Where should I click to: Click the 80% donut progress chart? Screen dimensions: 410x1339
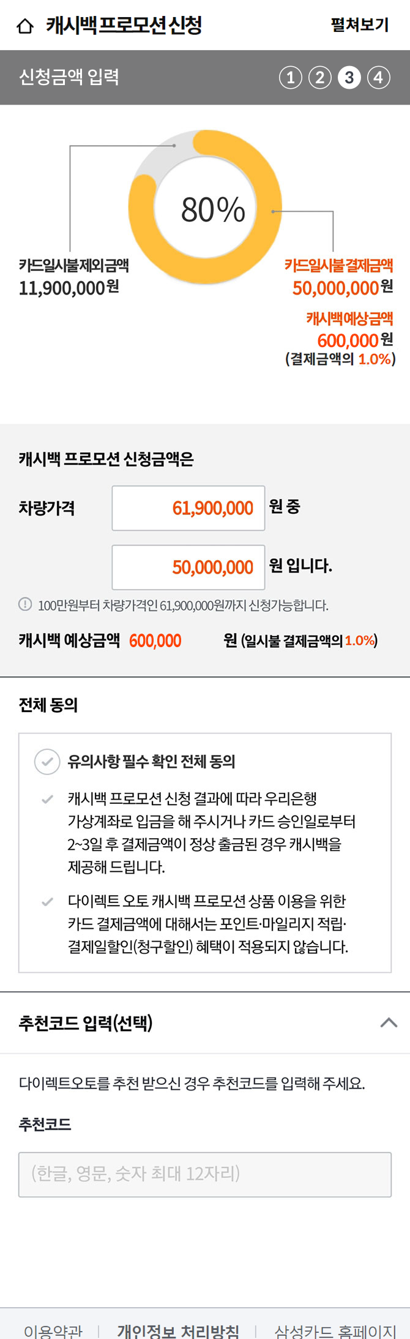tap(206, 208)
